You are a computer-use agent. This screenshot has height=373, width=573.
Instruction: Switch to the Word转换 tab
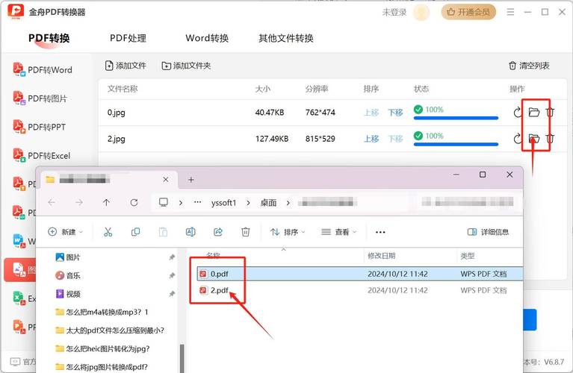(207, 38)
